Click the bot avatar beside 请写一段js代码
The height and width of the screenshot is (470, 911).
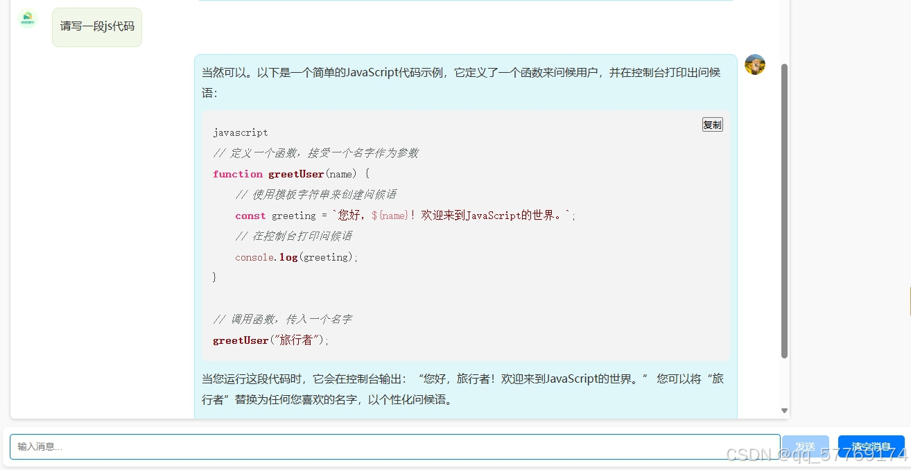tap(28, 19)
